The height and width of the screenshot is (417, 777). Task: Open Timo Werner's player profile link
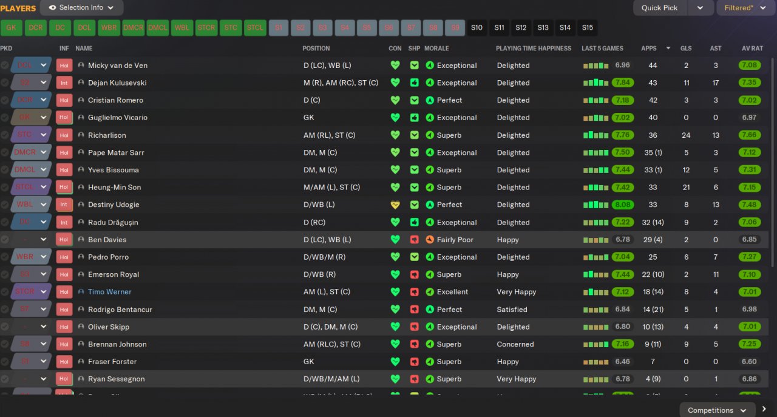click(x=109, y=292)
